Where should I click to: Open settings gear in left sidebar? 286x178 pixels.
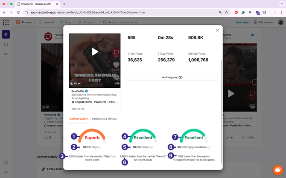(6, 172)
